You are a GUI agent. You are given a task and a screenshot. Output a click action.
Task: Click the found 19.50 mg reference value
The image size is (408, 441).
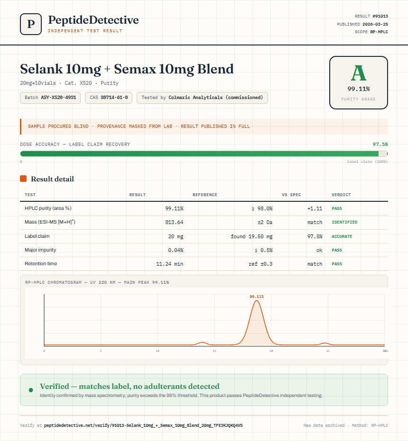point(251,236)
